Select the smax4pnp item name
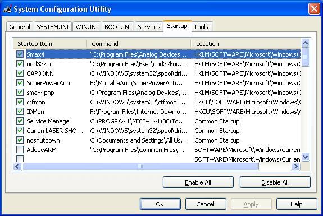Viewport: 323px width, 216px height. pos(40,93)
